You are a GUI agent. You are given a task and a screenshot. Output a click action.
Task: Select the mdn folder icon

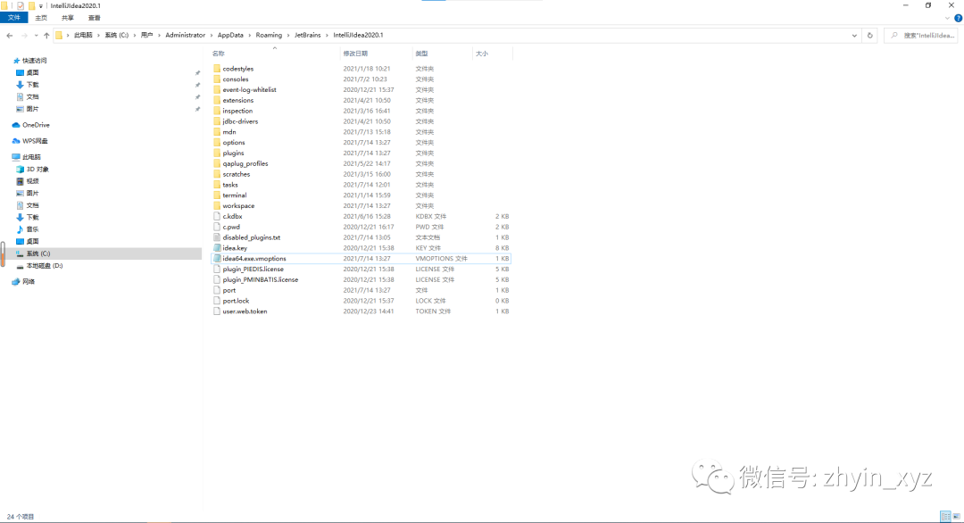(x=216, y=132)
